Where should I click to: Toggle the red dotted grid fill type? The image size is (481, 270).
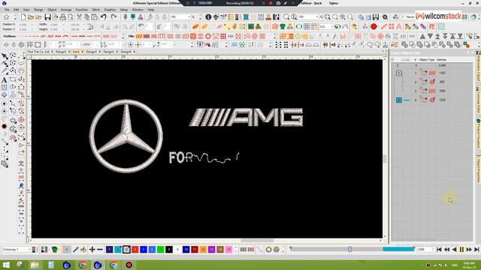pyautogui.click(x=223, y=37)
